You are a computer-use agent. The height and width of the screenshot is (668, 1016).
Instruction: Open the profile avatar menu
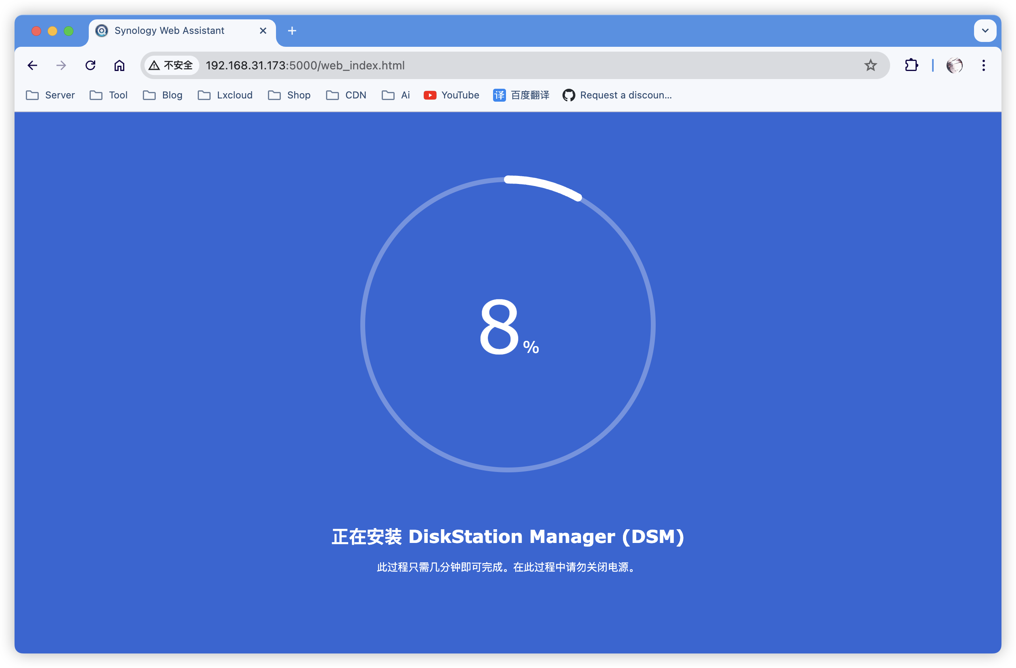[954, 65]
